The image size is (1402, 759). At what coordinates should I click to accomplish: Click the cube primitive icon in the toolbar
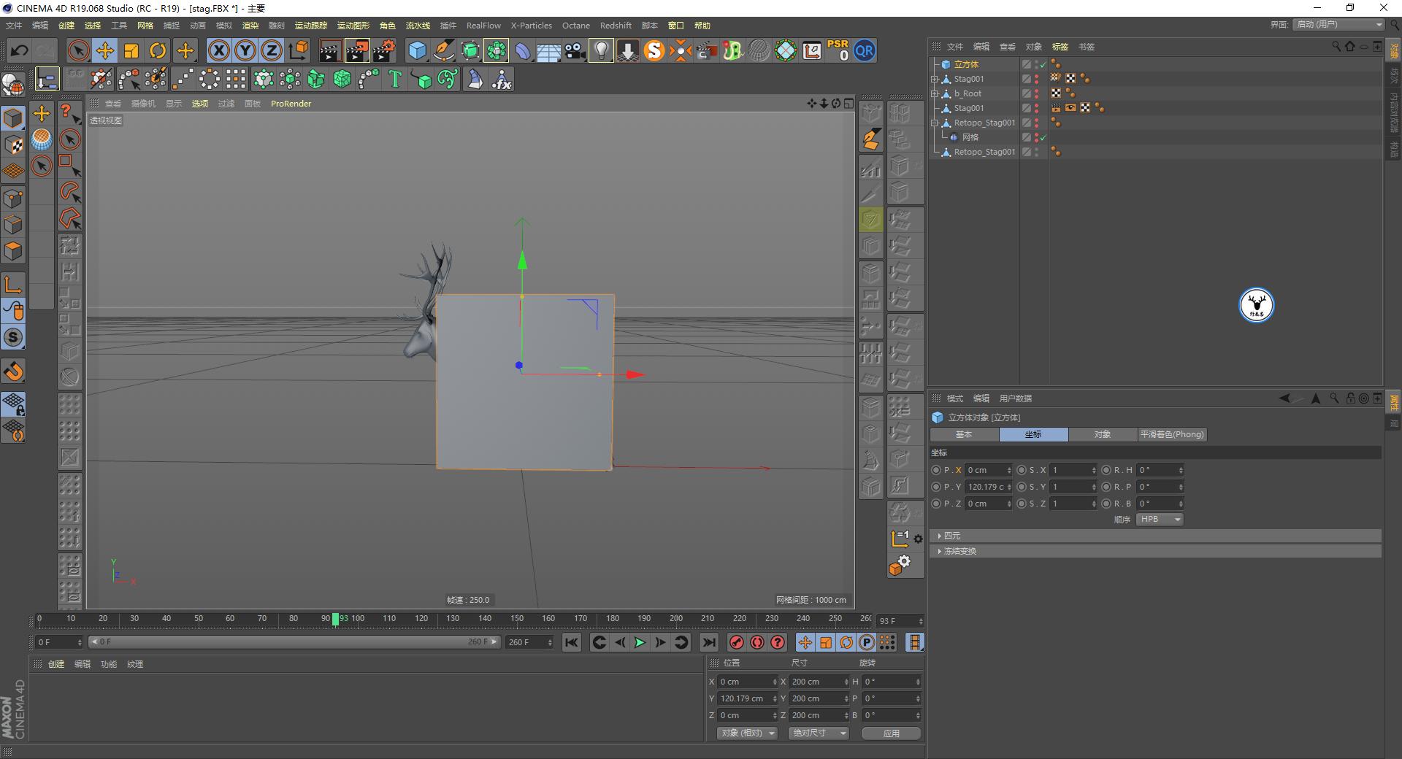(x=418, y=50)
